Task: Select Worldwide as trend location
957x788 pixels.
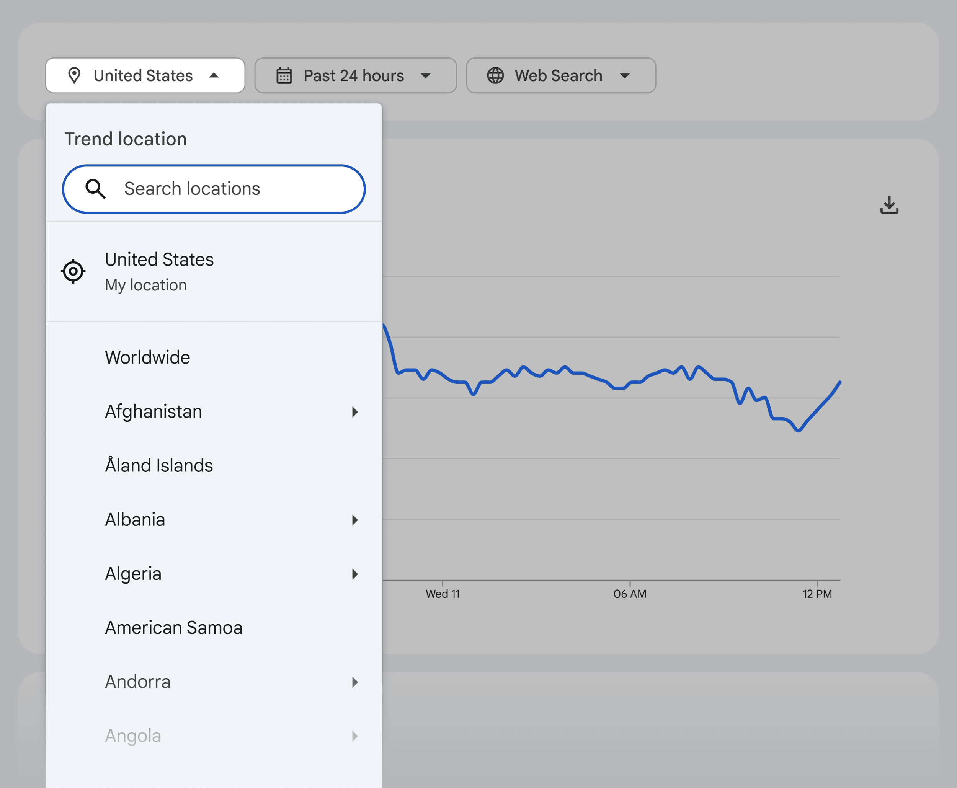Action: pyautogui.click(x=147, y=357)
